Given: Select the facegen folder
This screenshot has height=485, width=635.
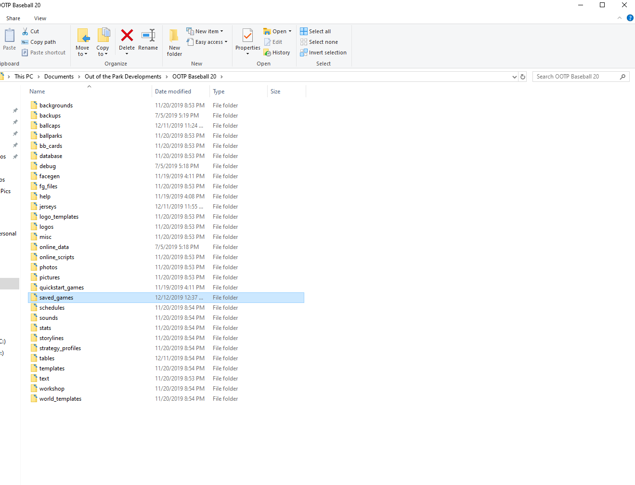Looking at the screenshot, I should pos(50,176).
